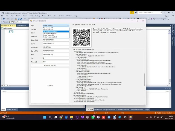This screenshot has height=131, width=175.
Task: Open Telegram from taskbar
Action: point(120,117)
